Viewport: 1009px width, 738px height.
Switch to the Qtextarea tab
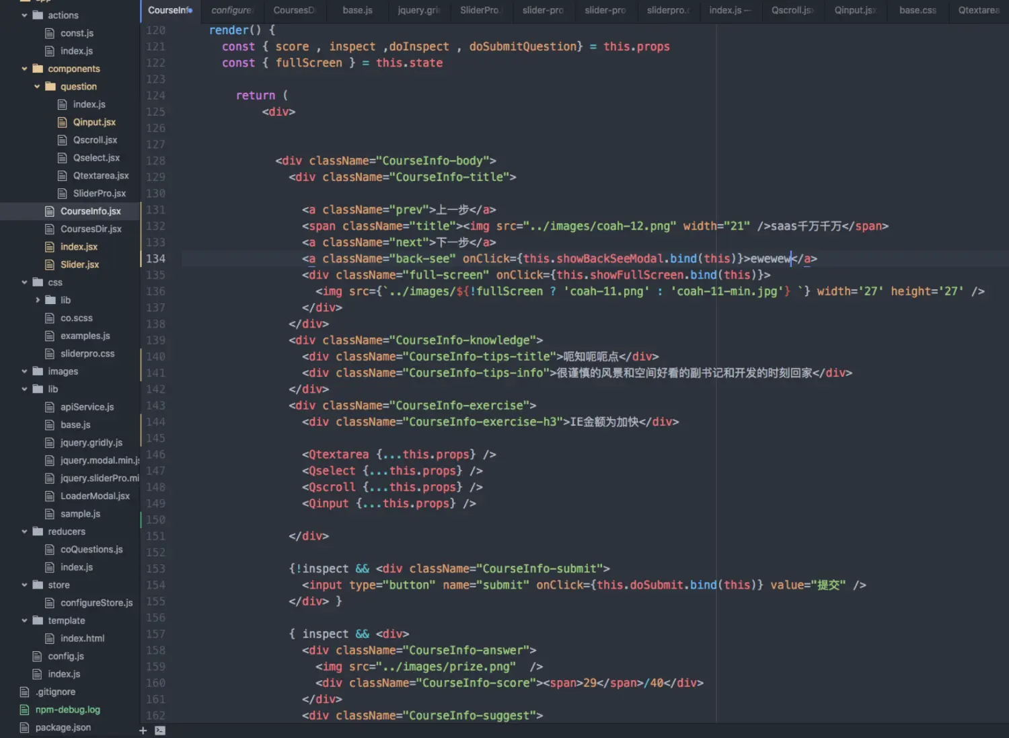coord(979,10)
